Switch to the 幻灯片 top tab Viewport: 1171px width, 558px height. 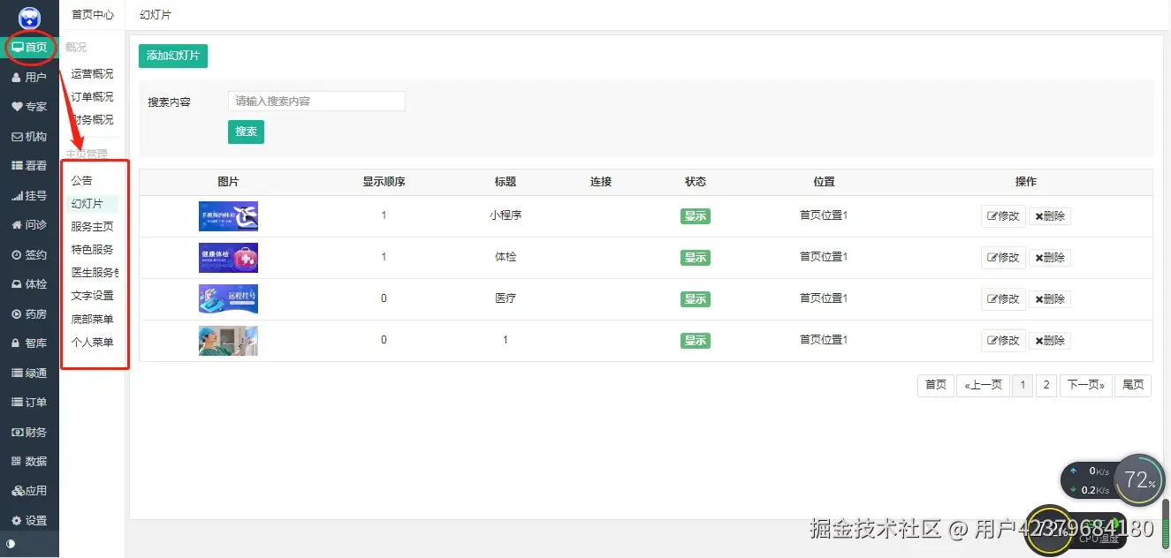156,15
